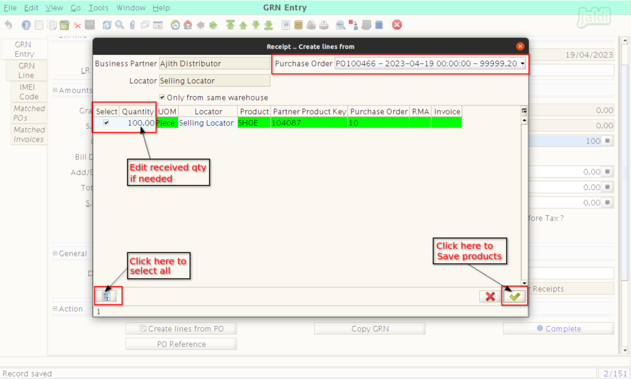The height and width of the screenshot is (379, 631).
Task: Click the red X delete-selection icon
Action: (x=77, y=25)
